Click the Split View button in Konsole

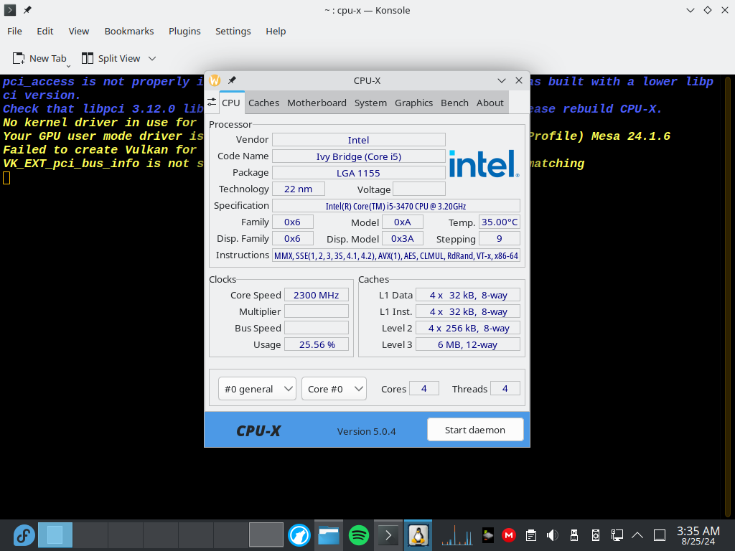pos(111,59)
